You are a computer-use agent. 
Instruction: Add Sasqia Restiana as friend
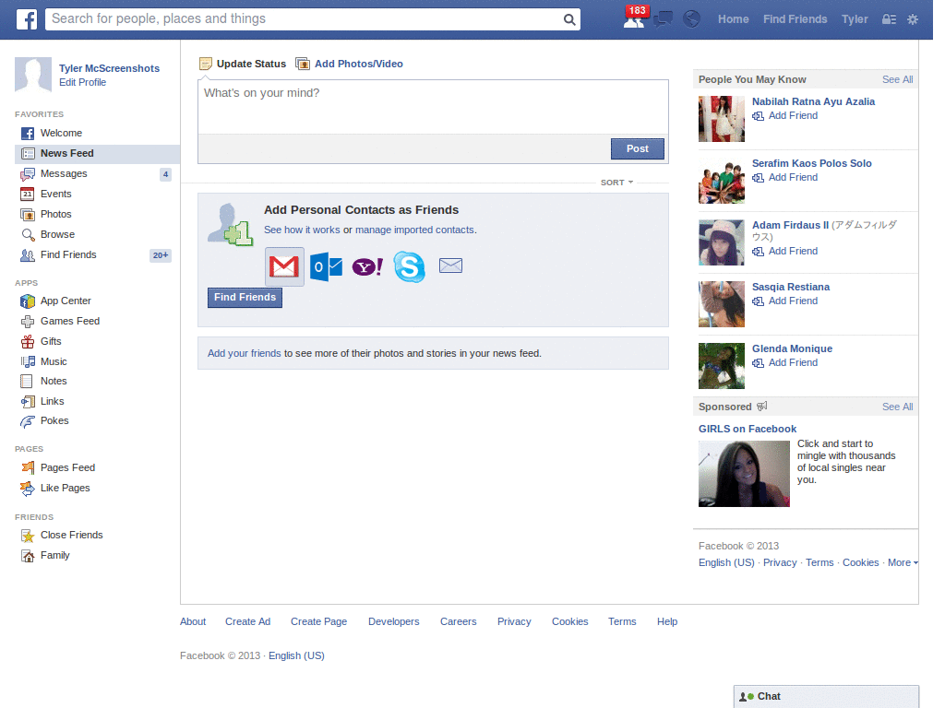[784, 301]
